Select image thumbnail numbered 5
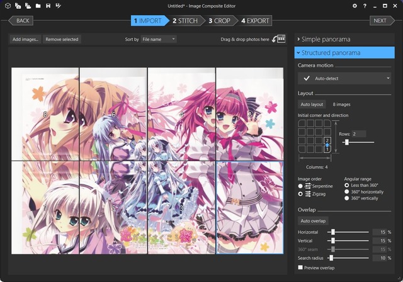This screenshot has width=403, height=282. click(x=113, y=208)
